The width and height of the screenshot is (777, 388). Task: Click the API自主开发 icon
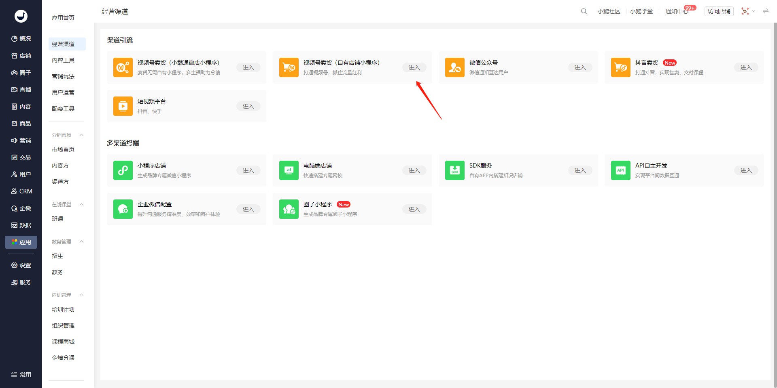pos(621,170)
